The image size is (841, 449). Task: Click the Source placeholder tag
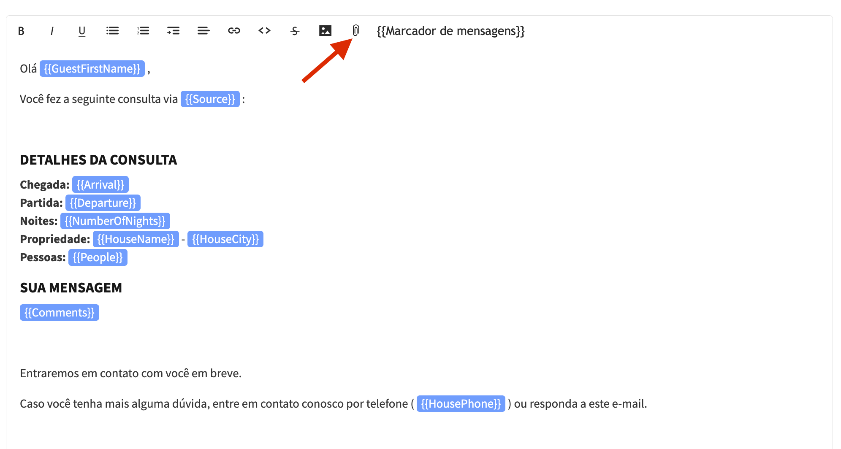pos(210,99)
